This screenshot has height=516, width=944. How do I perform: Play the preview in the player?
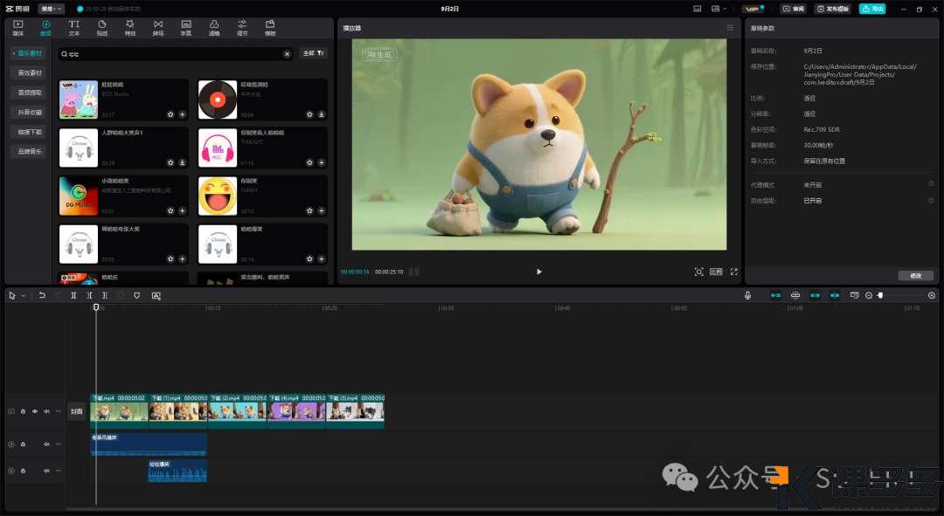(x=538, y=272)
